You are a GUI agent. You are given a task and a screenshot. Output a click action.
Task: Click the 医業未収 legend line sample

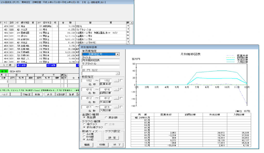(x=230, y=55)
